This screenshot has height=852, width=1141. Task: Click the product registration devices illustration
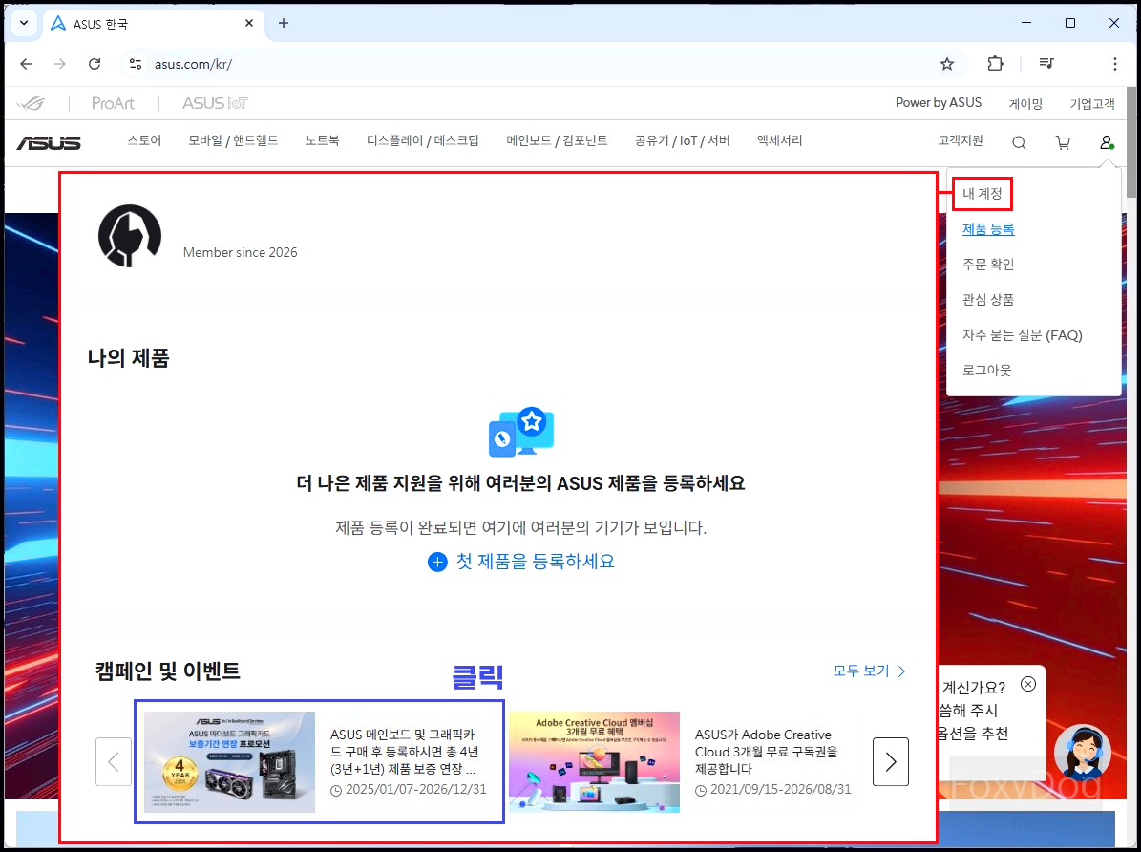[521, 432]
